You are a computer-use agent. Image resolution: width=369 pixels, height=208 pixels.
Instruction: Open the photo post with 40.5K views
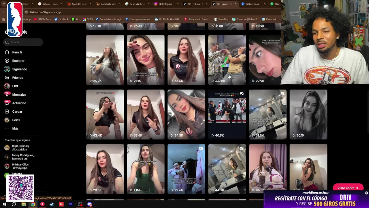point(227,114)
